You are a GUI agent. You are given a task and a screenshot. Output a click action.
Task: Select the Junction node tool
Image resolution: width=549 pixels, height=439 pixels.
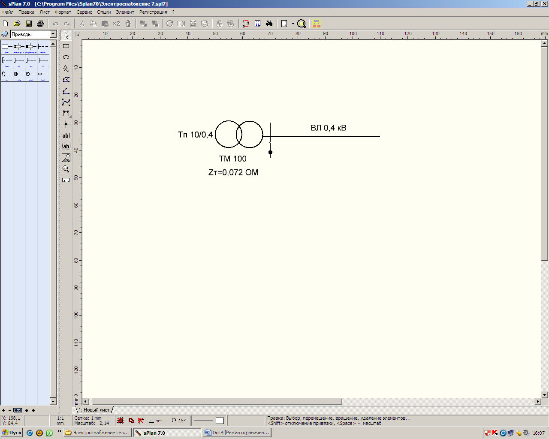click(x=66, y=124)
